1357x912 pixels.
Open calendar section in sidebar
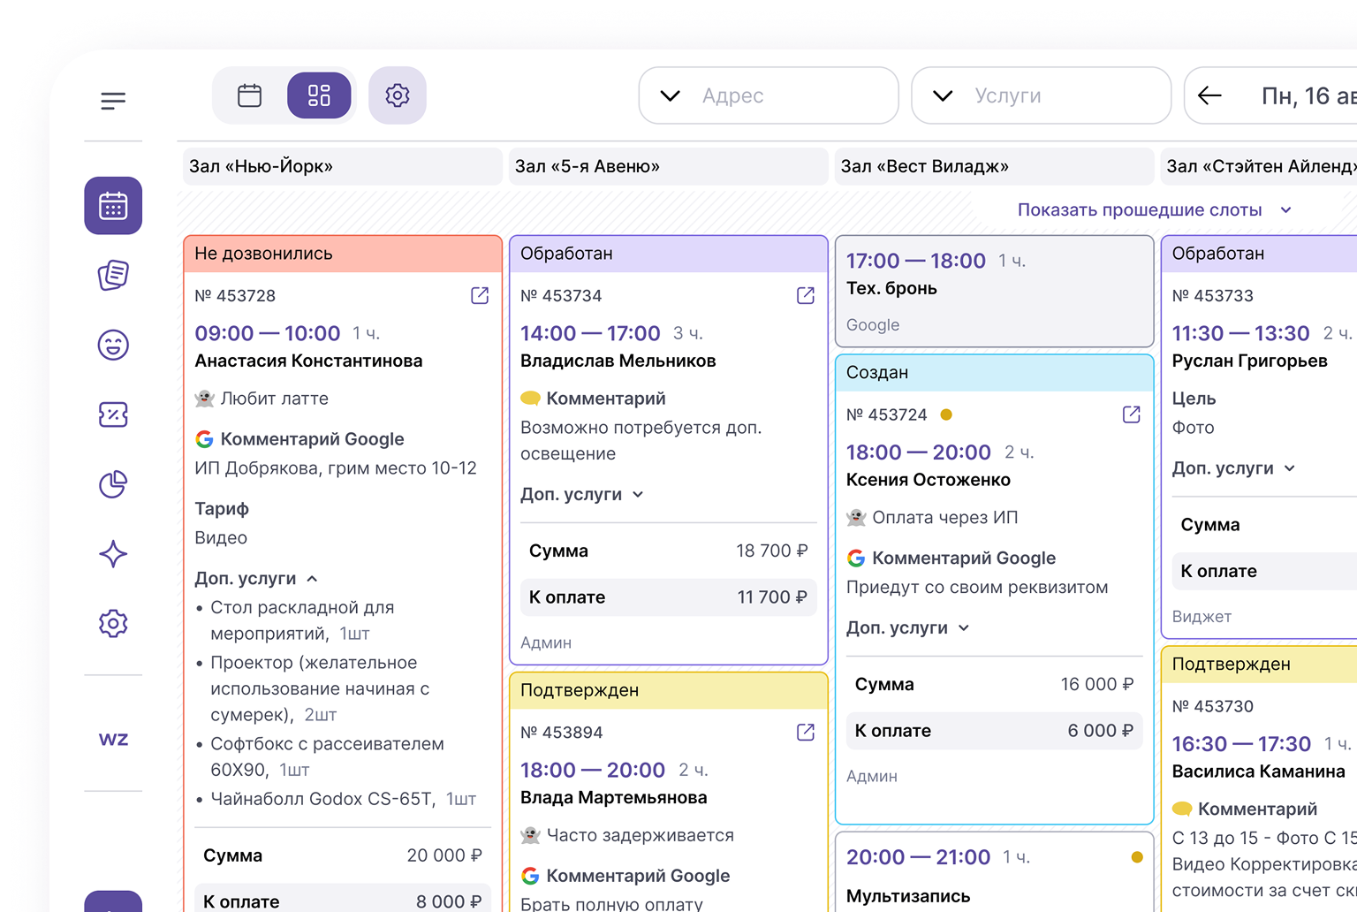[113, 206]
